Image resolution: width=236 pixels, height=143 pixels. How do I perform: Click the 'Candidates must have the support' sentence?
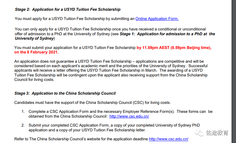[x=92, y=103]
